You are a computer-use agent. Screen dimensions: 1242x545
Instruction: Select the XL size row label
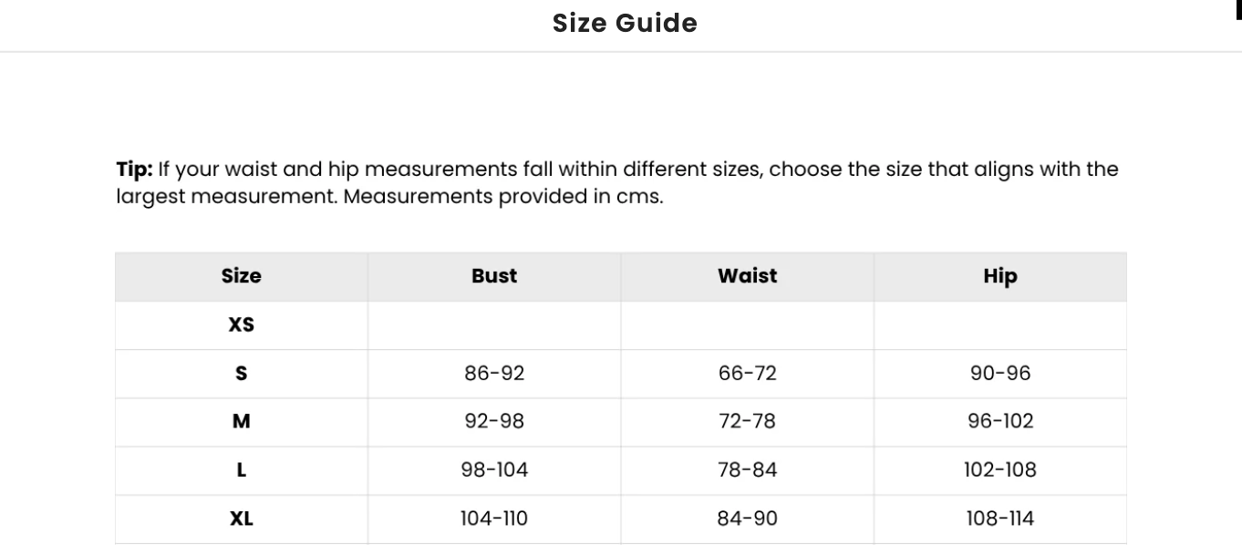pos(241,519)
